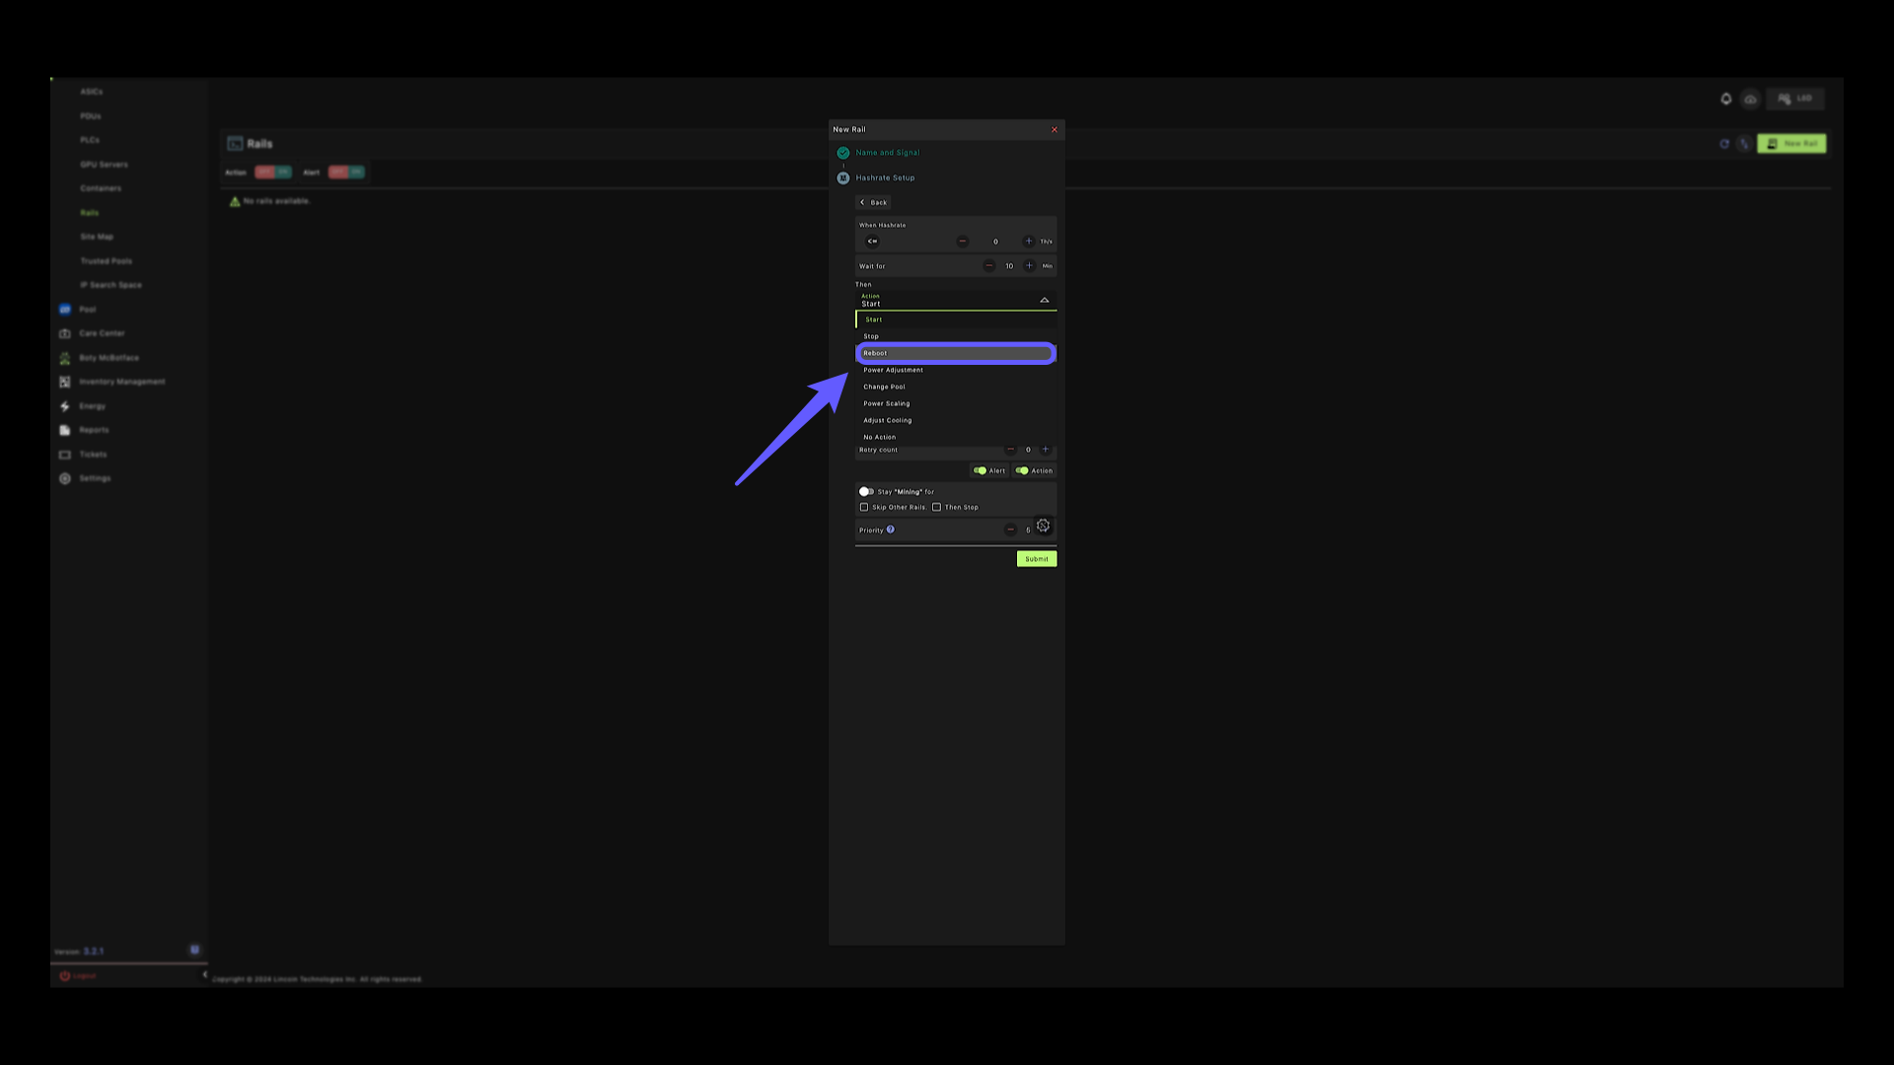Choose Change Pool action
1894x1065 pixels.
955,387
